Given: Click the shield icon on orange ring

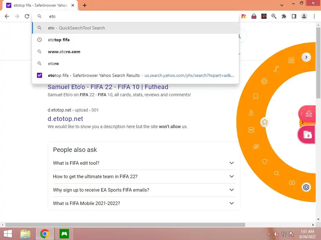Looking at the screenshot, I should click(265, 162).
